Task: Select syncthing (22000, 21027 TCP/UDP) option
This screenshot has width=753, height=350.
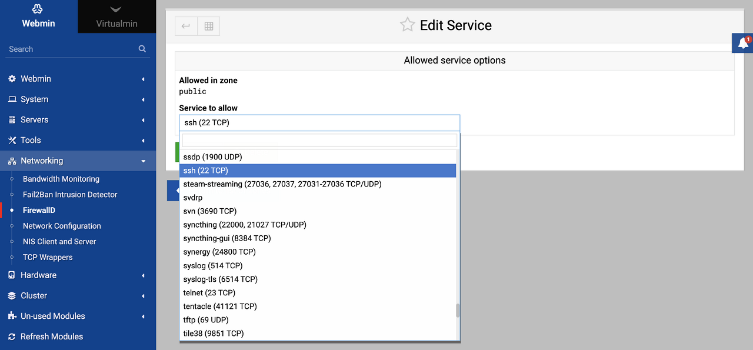Action: (x=318, y=225)
